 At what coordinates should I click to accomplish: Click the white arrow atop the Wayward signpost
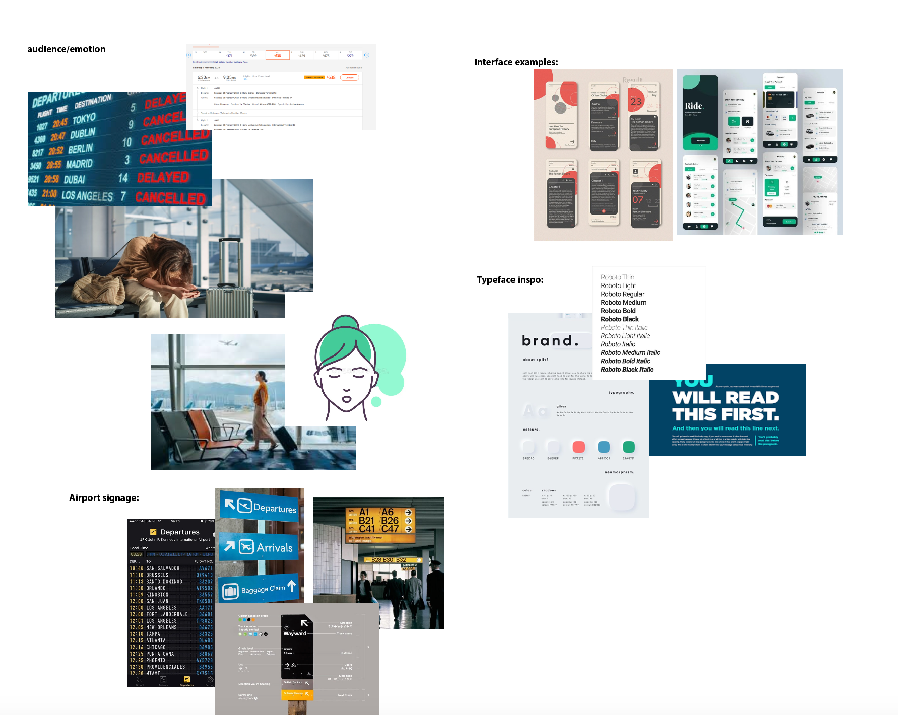[x=304, y=623]
